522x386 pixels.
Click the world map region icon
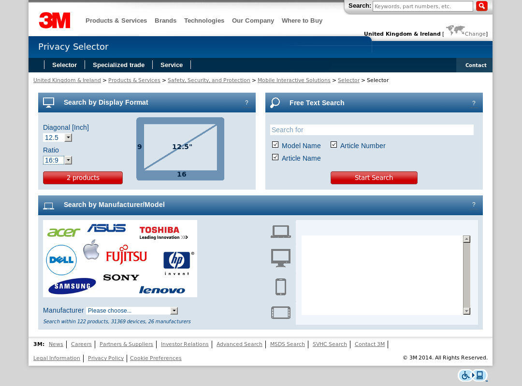[x=455, y=30]
